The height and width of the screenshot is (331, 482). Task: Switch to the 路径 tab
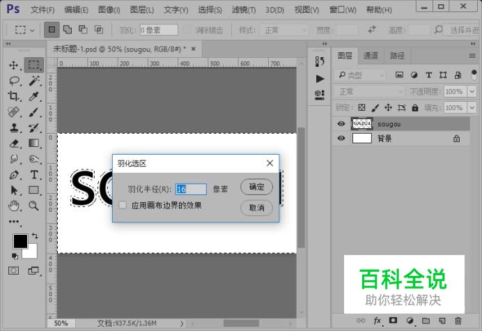pyautogui.click(x=397, y=55)
